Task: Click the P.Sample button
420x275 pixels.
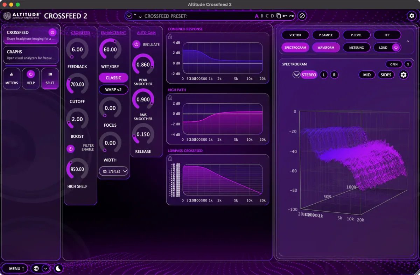Action: (x=326, y=35)
